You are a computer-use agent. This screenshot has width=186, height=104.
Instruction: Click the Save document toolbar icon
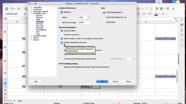point(19,9)
